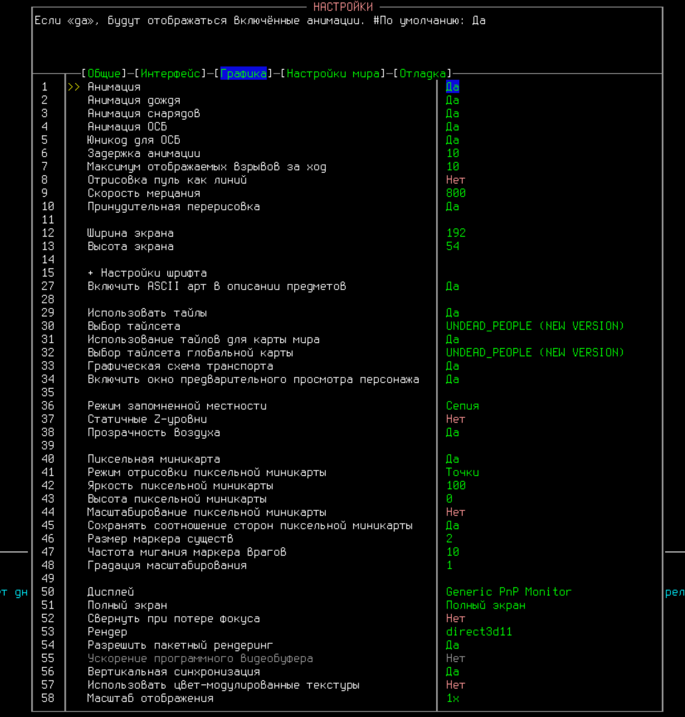This screenshot has height=717, width=685.
Task: Select Статичные Z-уровни option label
Action: click(147, 419)
